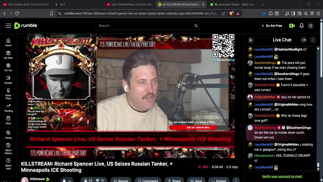Open the Brave Shields lion icon

(231, 13)
